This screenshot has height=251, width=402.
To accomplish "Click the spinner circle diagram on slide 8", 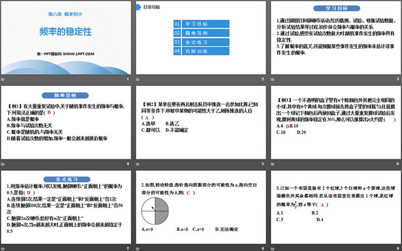I will tap(155, 211).
